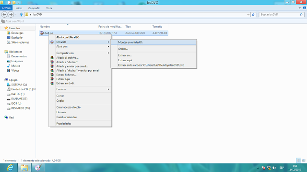Switch to details view icon
Image resolution: width=307 pixels, height=172 pixels.
tap(298, 161)
